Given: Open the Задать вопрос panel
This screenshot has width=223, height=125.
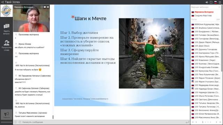Looking at the screenshot, I should click(x=6, y=29).
